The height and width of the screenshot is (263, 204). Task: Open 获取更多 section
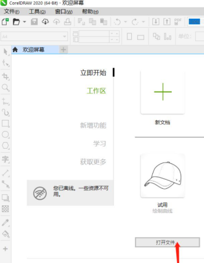[x=93, y=162]
